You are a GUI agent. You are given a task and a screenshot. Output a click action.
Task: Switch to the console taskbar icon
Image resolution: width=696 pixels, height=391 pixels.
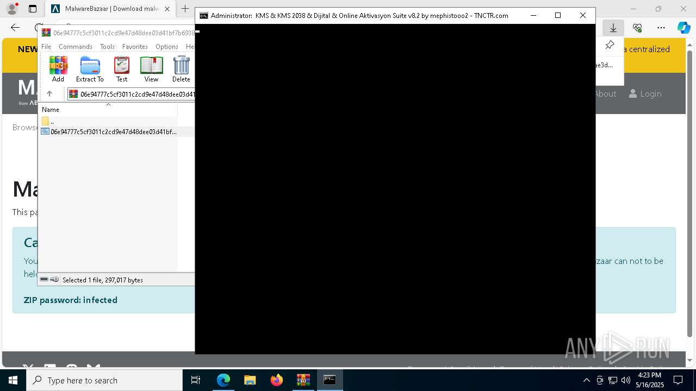[330, 380]
